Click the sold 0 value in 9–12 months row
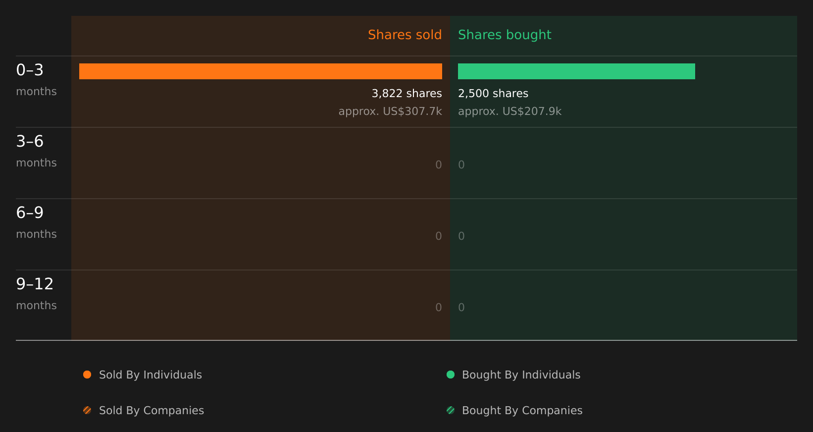 point(439,308)
